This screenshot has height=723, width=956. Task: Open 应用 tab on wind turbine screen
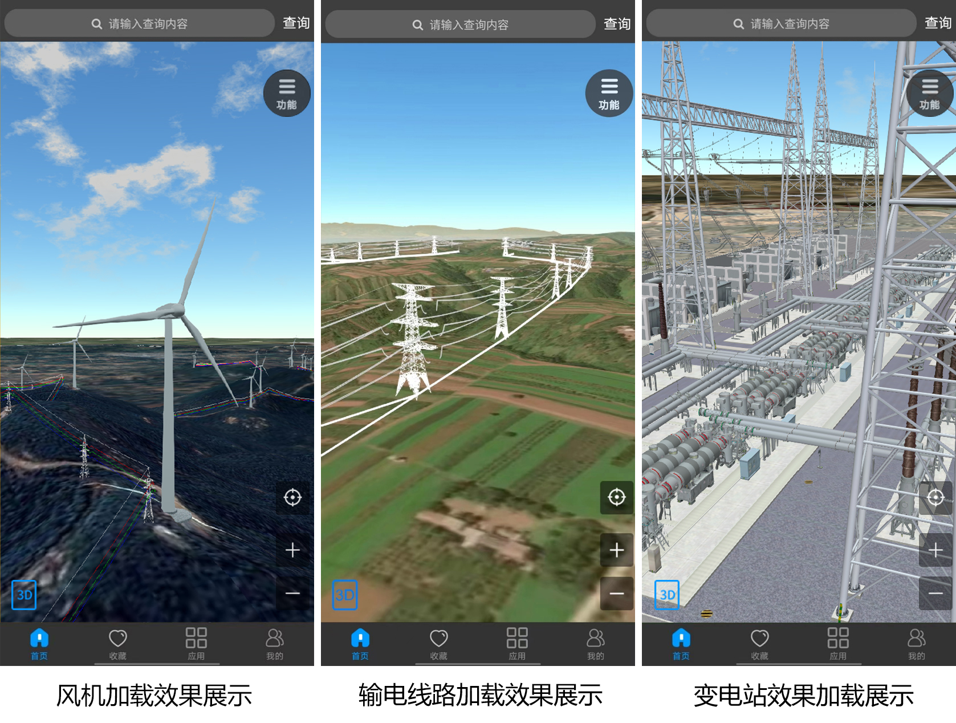pyautogui.click(x=196, y=644)
